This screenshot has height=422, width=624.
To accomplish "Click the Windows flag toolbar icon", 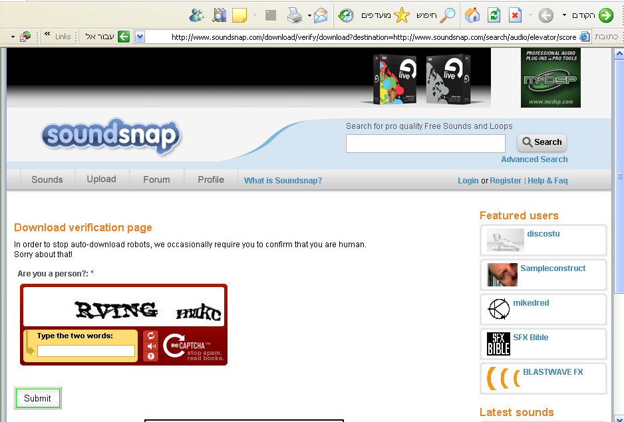I will click(x=25, y=37).
